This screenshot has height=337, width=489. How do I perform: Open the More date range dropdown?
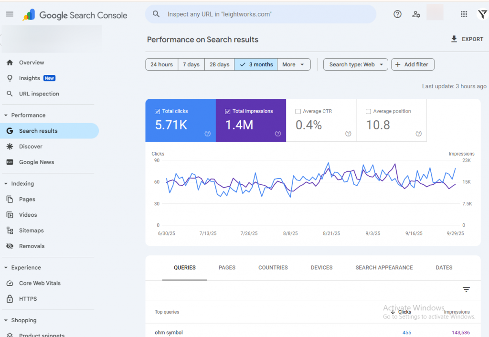click(x=294, y=64)
